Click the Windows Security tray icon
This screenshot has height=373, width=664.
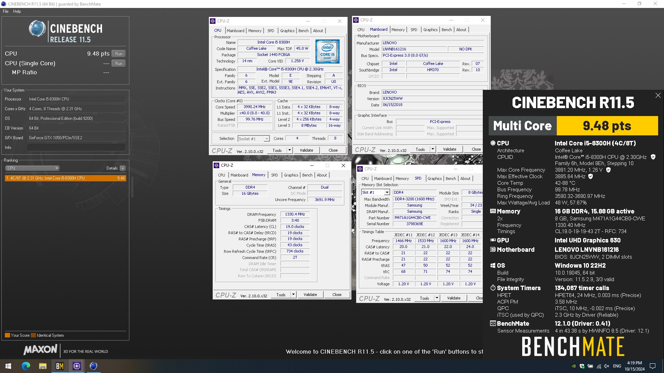(582, 366)
